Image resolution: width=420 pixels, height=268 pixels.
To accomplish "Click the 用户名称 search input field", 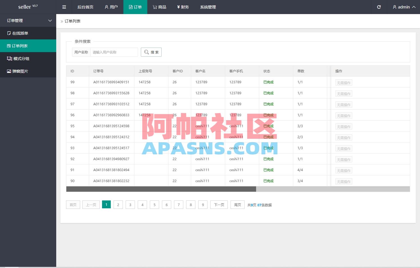I will point(114,52).
